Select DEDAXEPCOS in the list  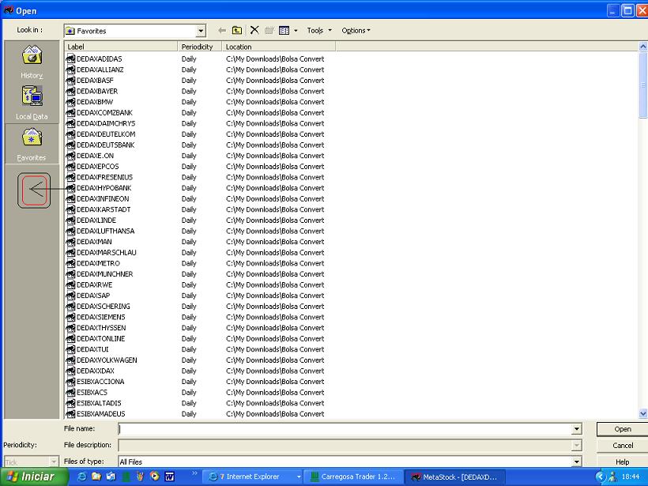(97, 166)
